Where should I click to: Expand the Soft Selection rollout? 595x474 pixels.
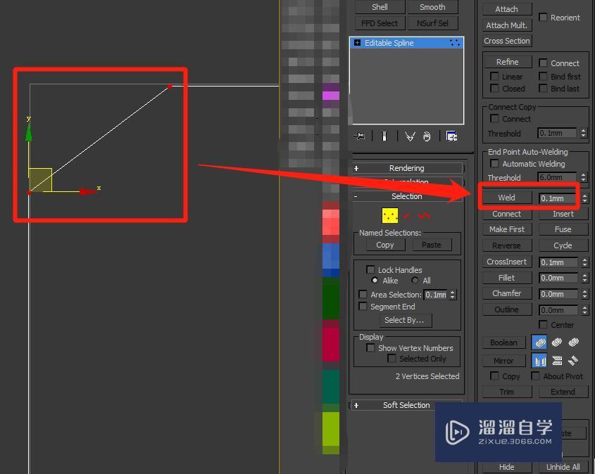407,405
